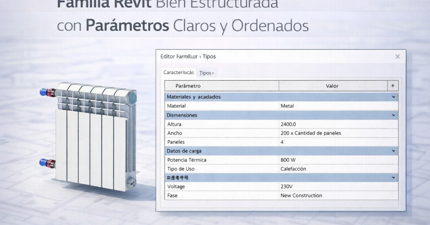Edit the Altura value 2400.0
The height and width of the screenshot is (225, 430).
[x=287, y=124]
